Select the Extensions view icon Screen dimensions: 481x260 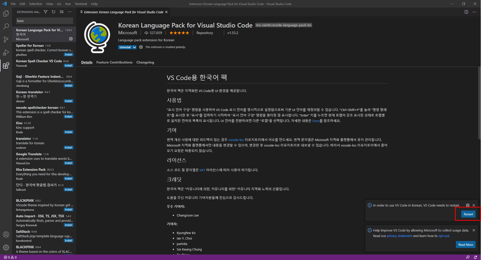(x=6, y=65)
